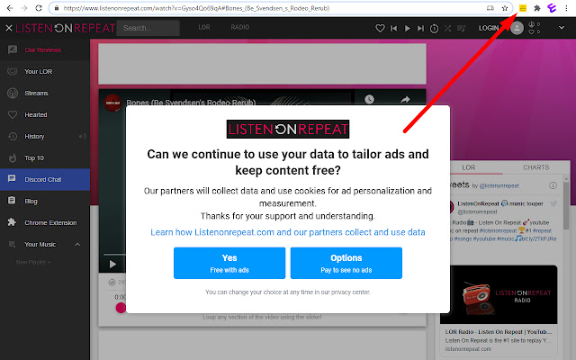
Task: Open the playlist queue icon in header
Action: (x=461, y=28)
